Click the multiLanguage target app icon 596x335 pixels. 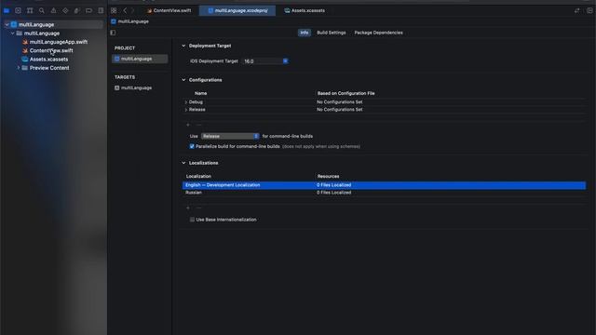pyautogui.click(x=117, y=87)
